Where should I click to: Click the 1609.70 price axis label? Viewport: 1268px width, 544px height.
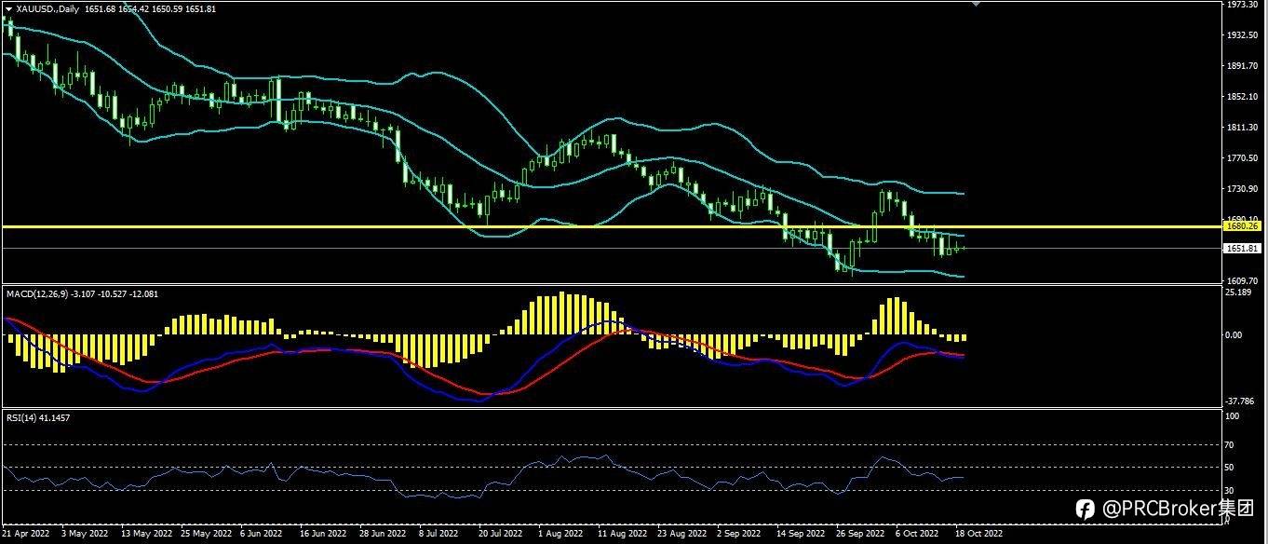point(1243,280)
